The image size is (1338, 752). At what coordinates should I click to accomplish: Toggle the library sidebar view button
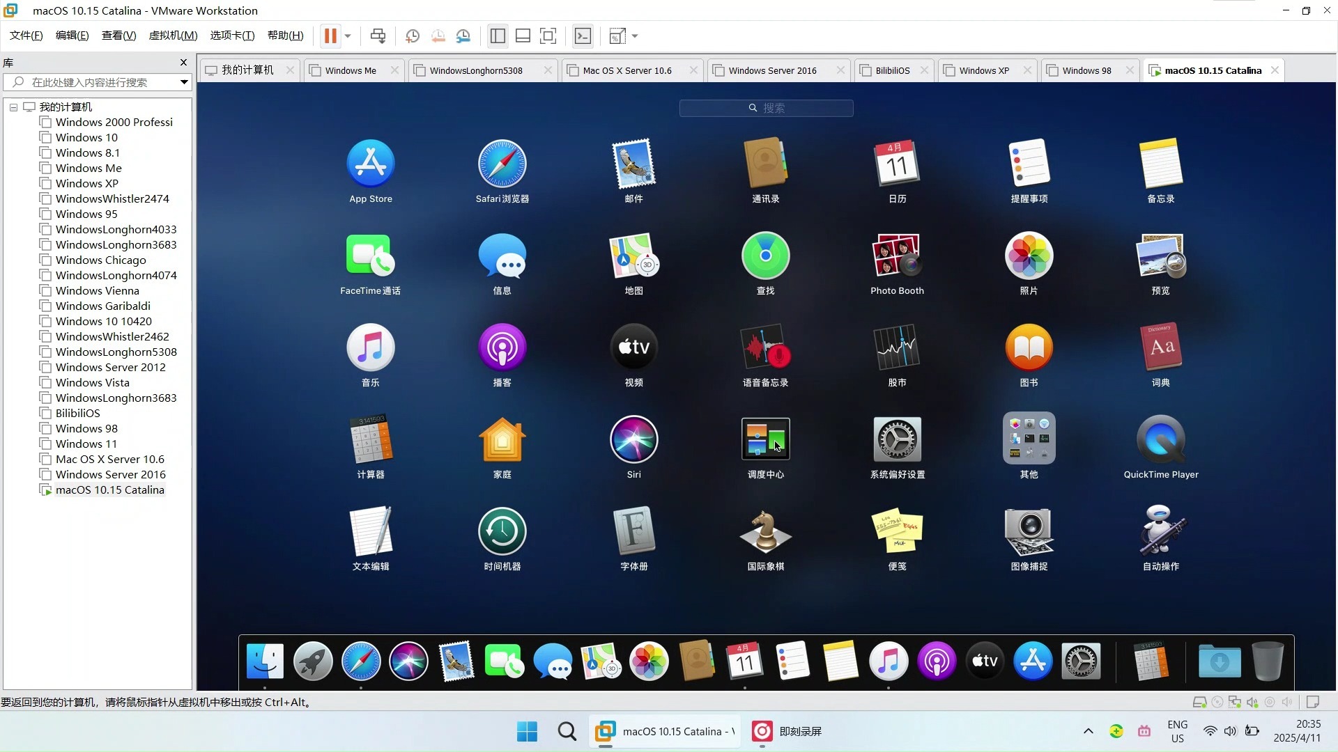pos(498,36)
